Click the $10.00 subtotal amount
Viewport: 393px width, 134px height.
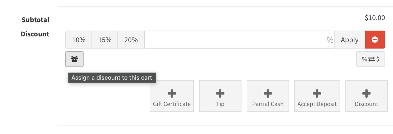374,18
